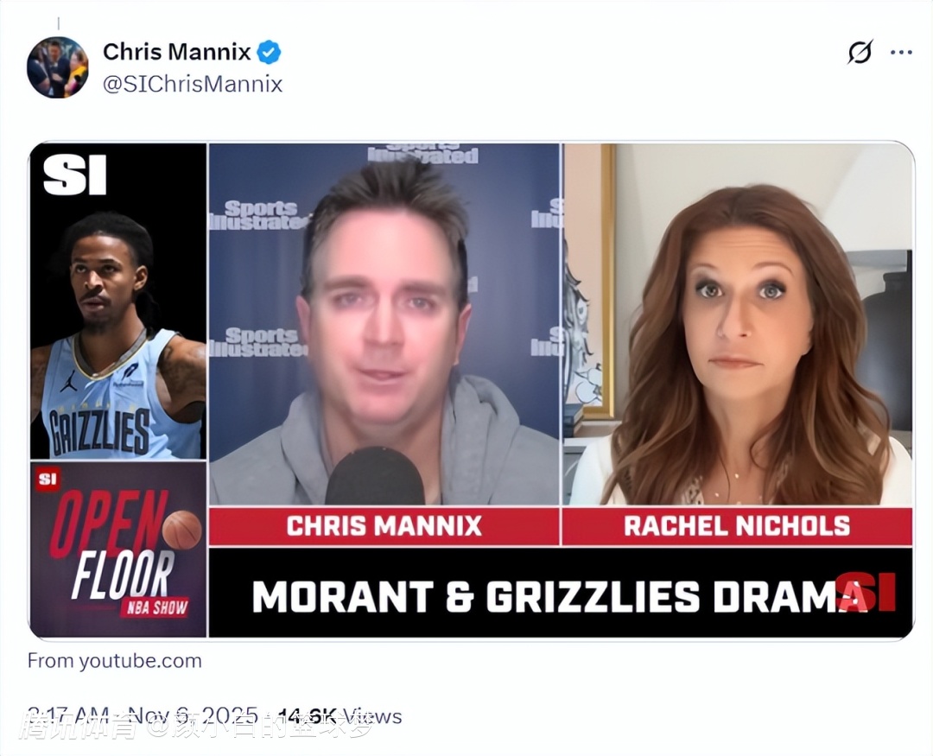Image resolution: width=933 pixels, height=756 pixels.
Task: Follow the From youtube.com link
Action: [x=115, y=661]
